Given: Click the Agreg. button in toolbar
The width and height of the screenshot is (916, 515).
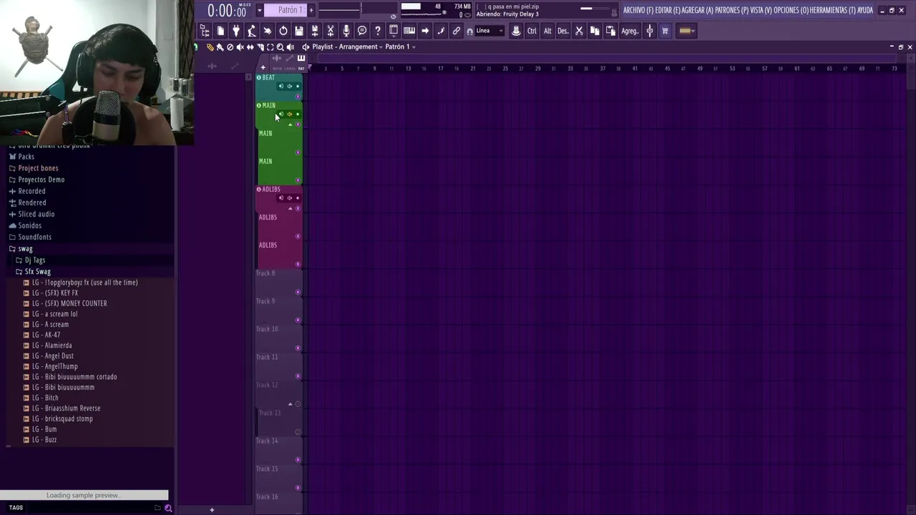Looking at the screenshot, I should [630, 31].
